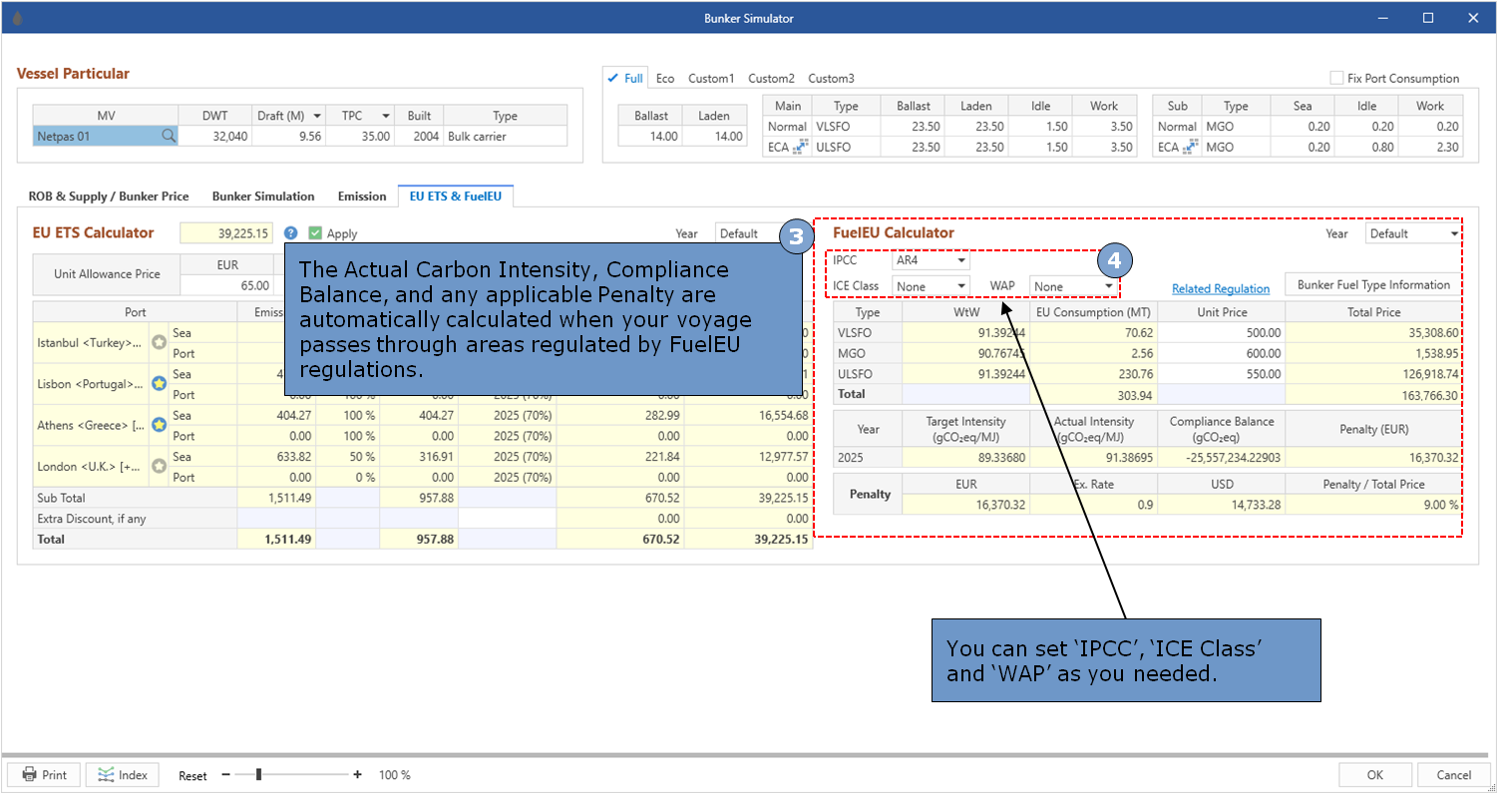1498x794 pixels.
Task: Select the Full speed profile tab
Action: 625,78
